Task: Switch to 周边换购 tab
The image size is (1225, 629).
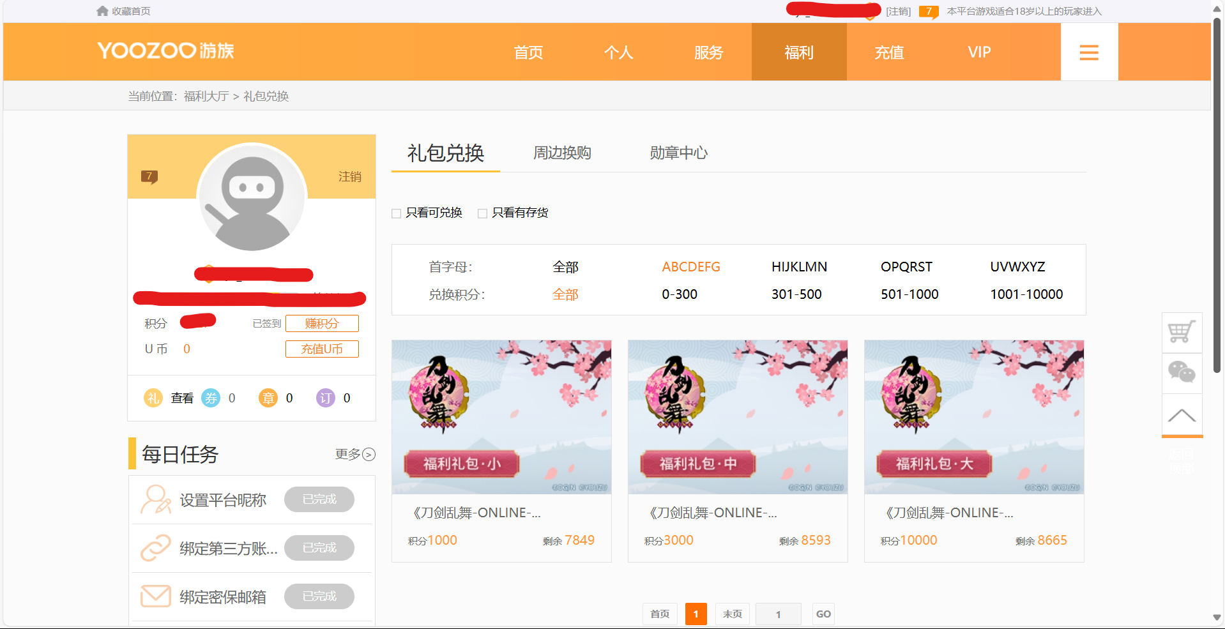Action: click(x=562, y=153)
